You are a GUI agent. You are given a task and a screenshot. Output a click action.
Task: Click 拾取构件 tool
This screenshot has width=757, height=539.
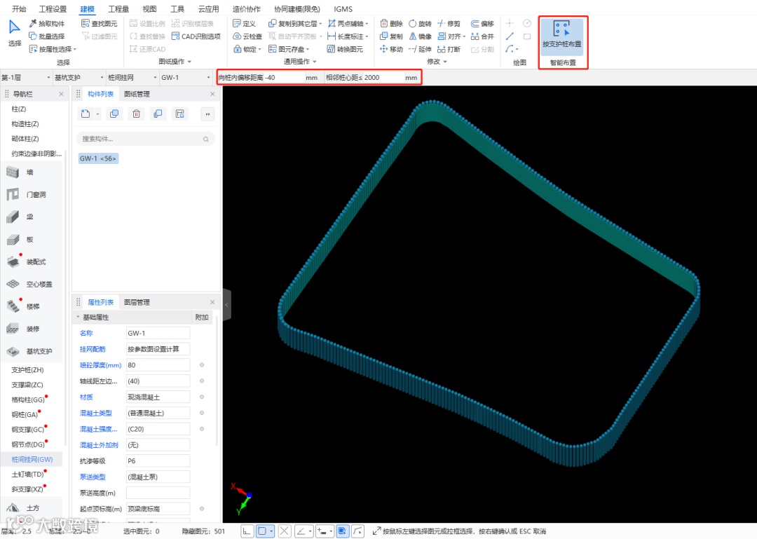pyautogui.click(x=47, y=23)
